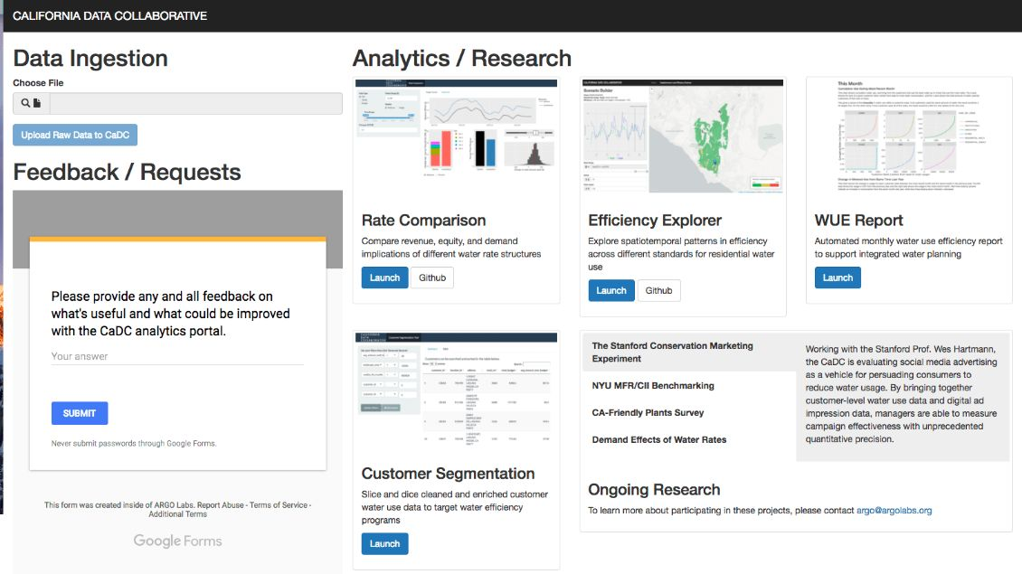Open Demand Effects of Water Rates tab
1022x574 pixels.
coord(658,440)
